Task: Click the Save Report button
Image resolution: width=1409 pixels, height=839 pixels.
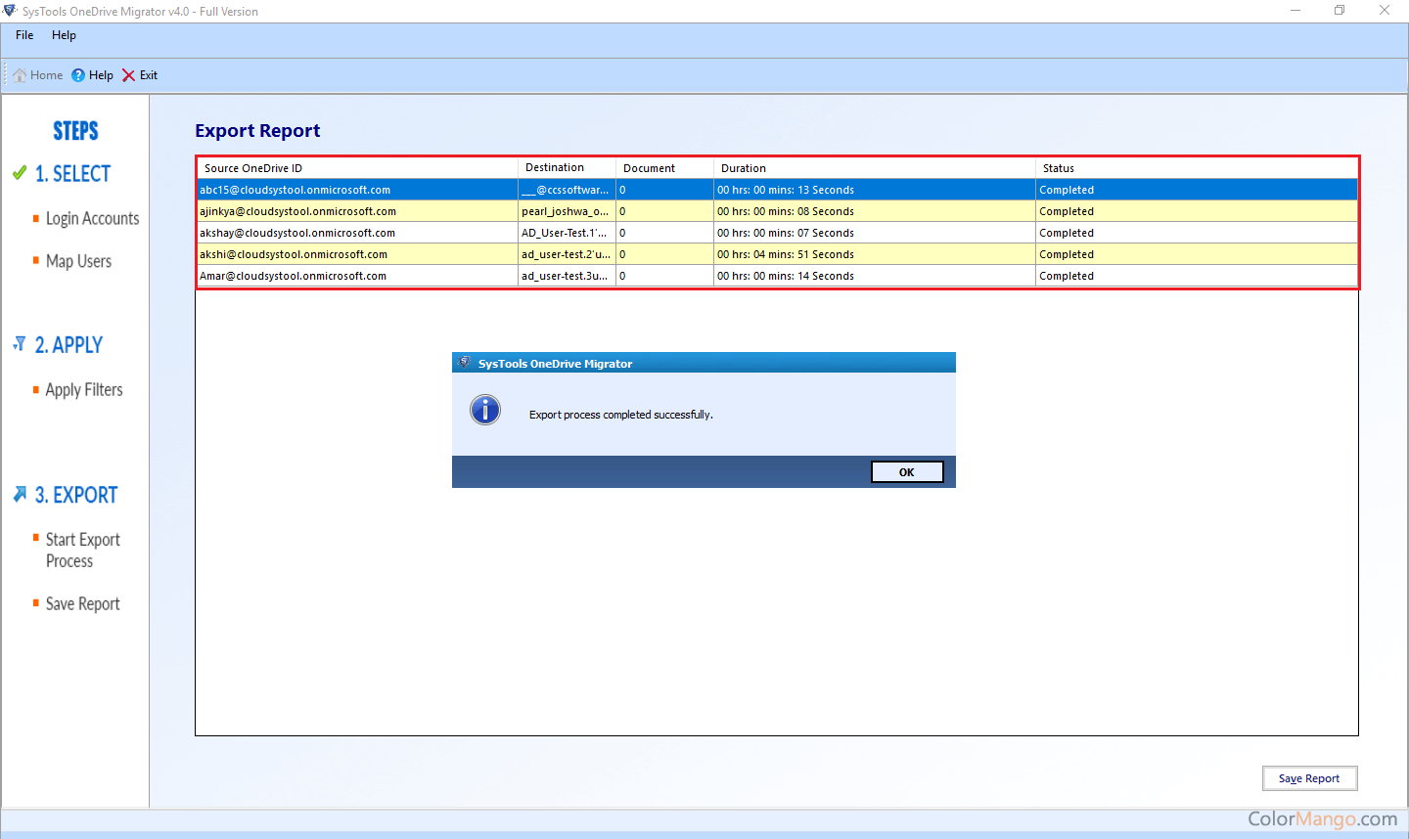Action: coord(1309,778)
